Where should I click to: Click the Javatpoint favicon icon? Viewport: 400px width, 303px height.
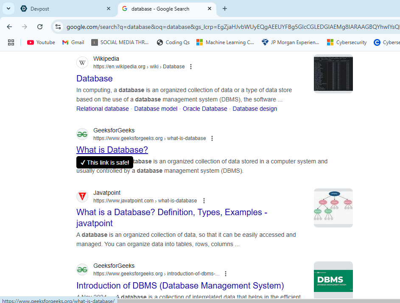click(82, 196)
